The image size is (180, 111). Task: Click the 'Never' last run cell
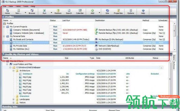[x=65, y=33]
